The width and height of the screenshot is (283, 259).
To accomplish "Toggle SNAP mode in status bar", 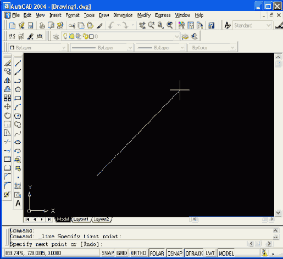I will click(108, 253).
